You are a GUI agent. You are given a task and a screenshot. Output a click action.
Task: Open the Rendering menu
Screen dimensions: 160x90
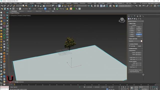(55, 3)
